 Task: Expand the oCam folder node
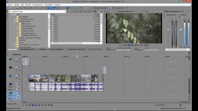point(15,43)
